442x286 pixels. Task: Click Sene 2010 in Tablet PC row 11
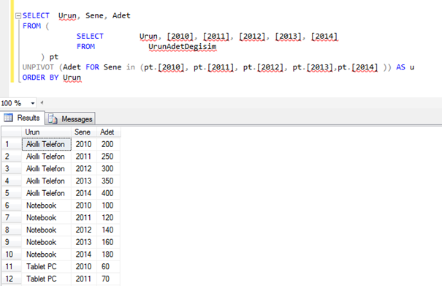(x=84, y=266)
